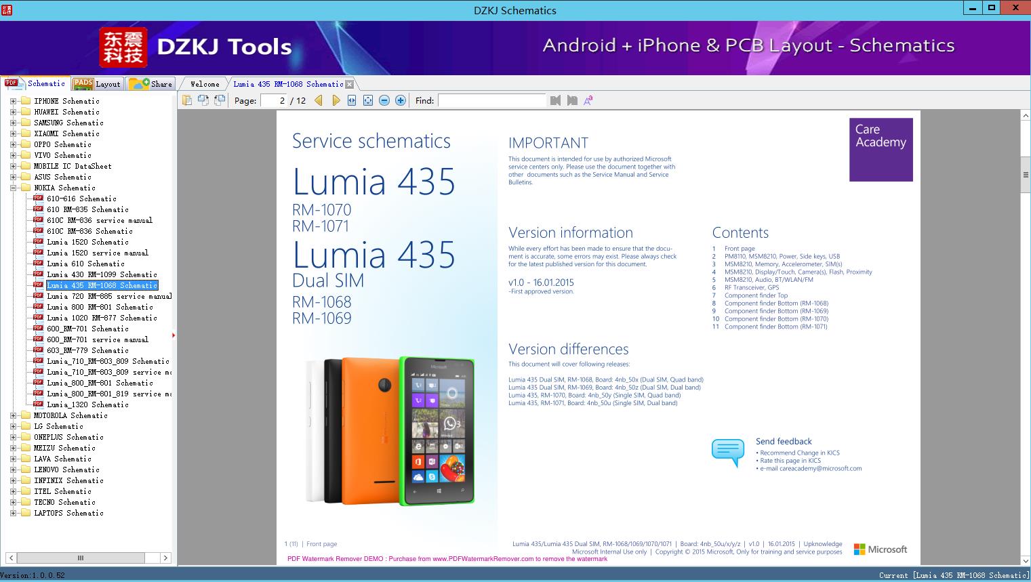Expand the ONEPLUS Schematic folder
This screenshot has height=582, width=1031.
click(13, 437)
